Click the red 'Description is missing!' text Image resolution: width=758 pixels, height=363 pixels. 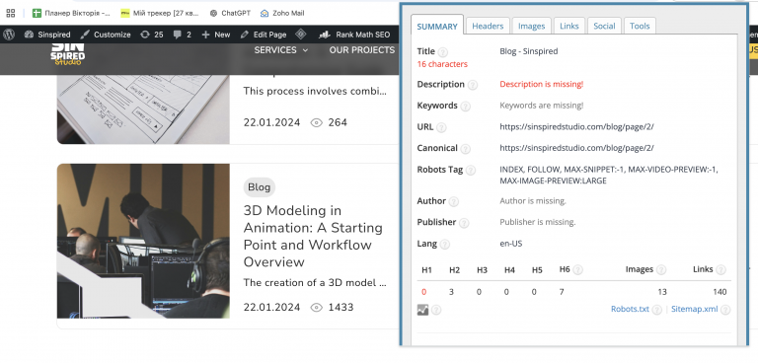542,84
